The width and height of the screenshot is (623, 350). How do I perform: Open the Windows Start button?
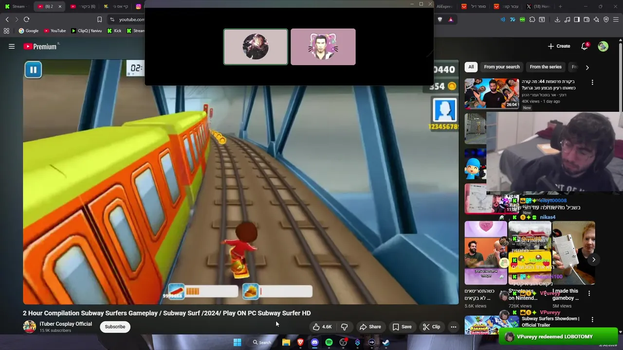click(x=237, y=342)
